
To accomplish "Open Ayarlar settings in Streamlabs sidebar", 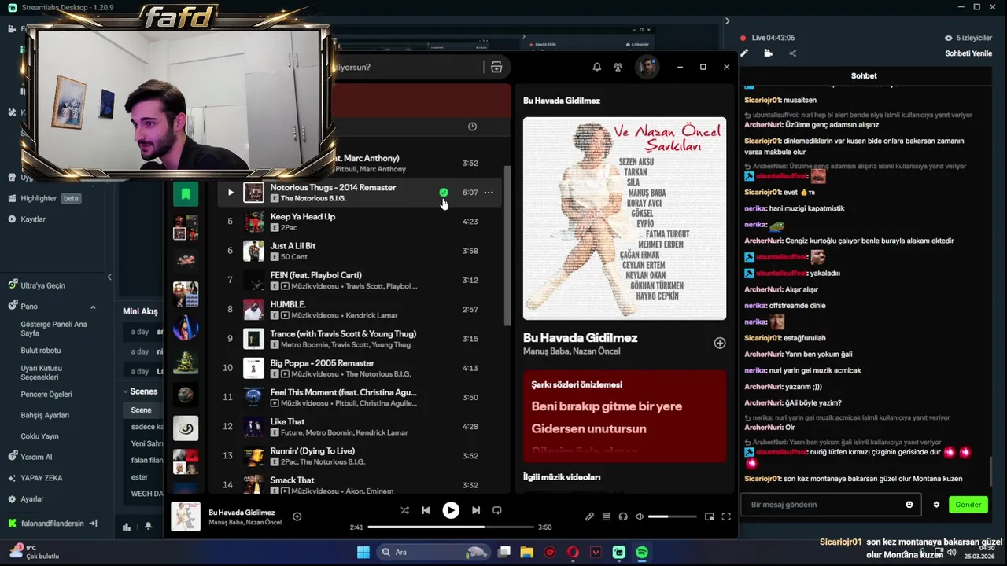I will 32,498.
